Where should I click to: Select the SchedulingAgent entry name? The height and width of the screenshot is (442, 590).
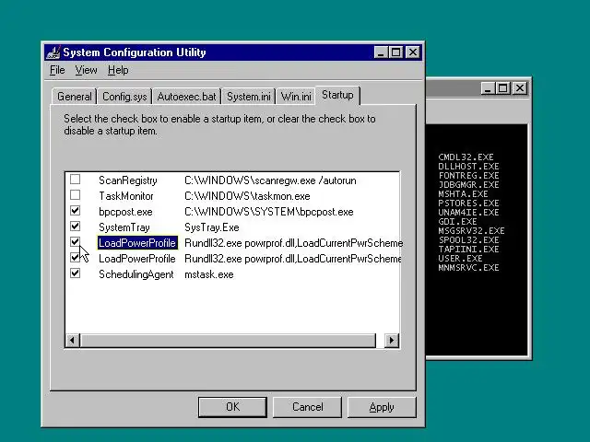coord(136,274)
